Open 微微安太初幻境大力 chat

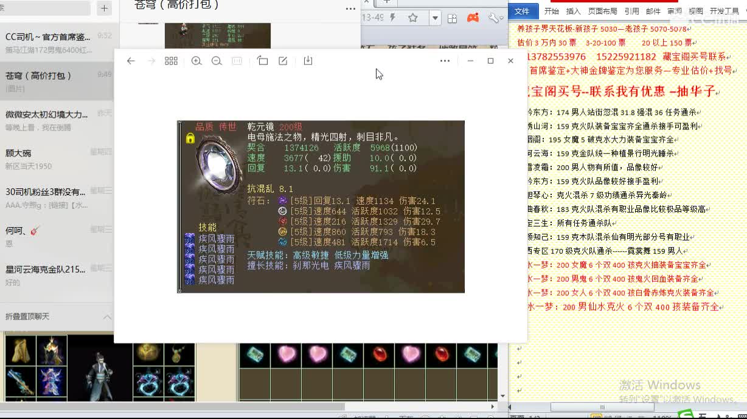(x=57, y=120)
